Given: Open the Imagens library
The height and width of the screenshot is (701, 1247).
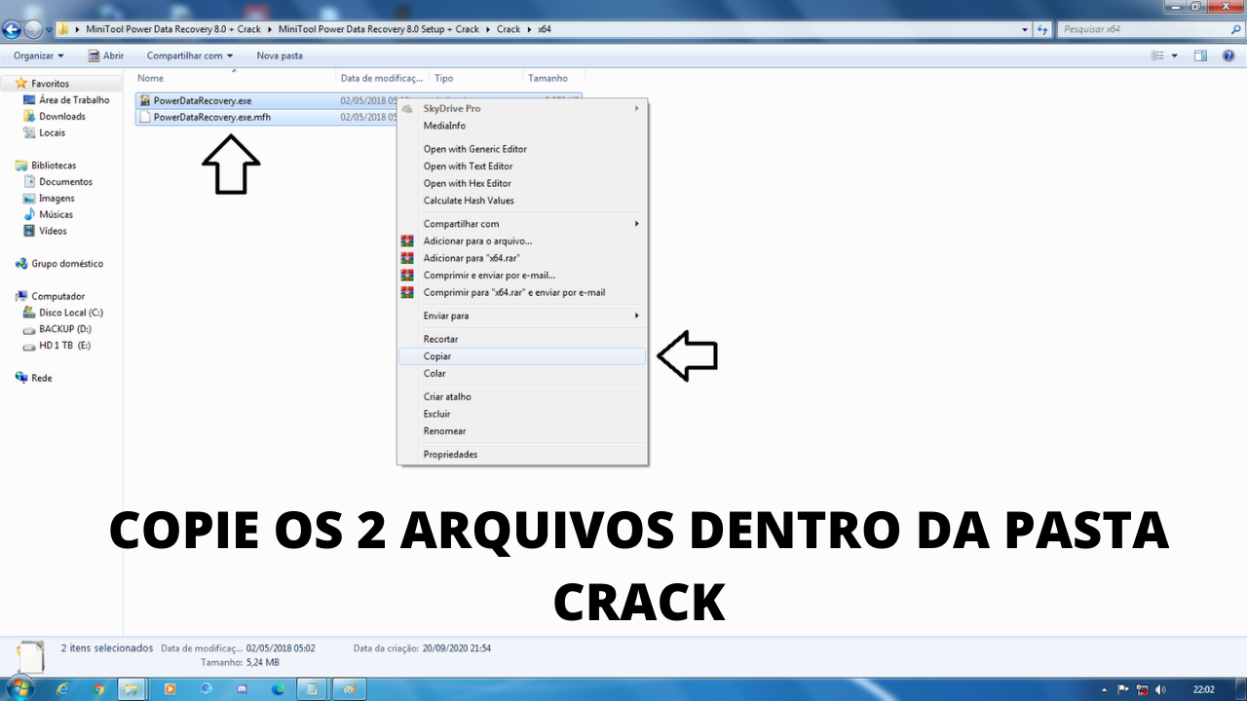Looking at the screenshot, I should pyautogui.click(x=57, y=199).
